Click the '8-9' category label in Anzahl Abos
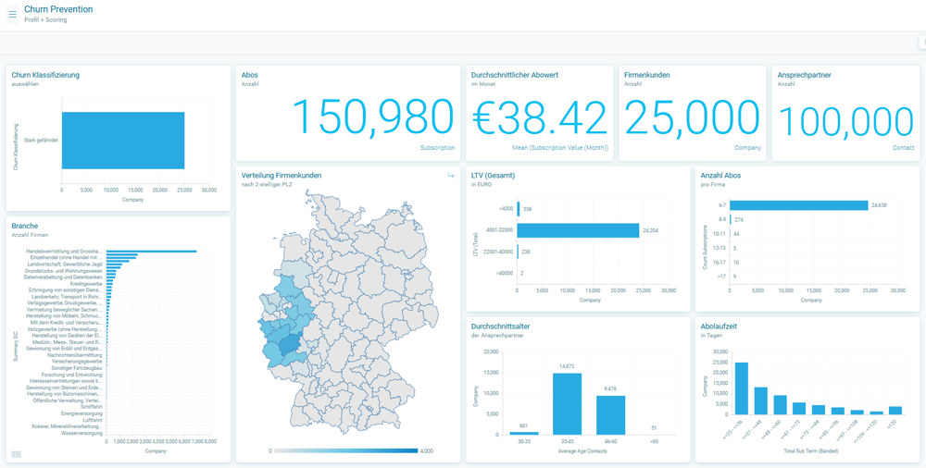This screenshot has height=468, width=926. pyautogui.click(x=721, y=219)
